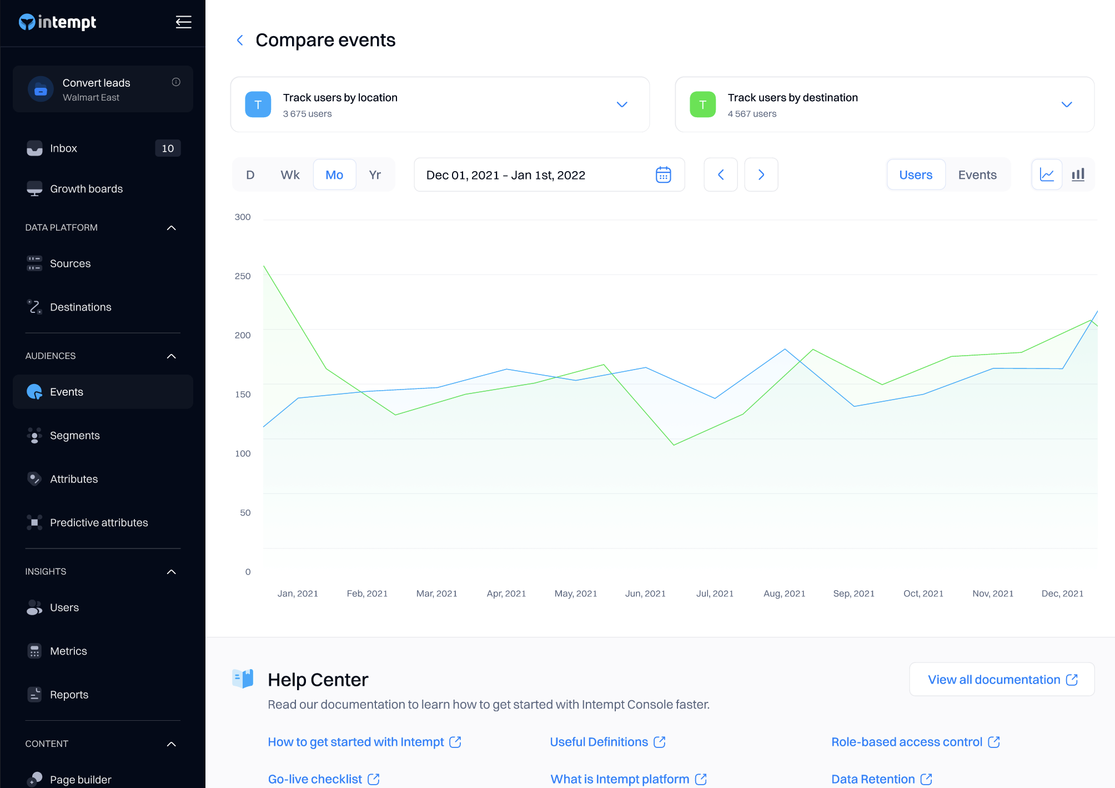The height and width of the screenshot is (788, 1115).
Task: Click the info icon on Convert leads
Action: [x=176, y=82]
